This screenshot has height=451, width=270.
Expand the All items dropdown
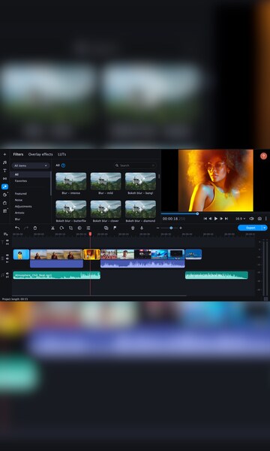click(x=31, y=165)
